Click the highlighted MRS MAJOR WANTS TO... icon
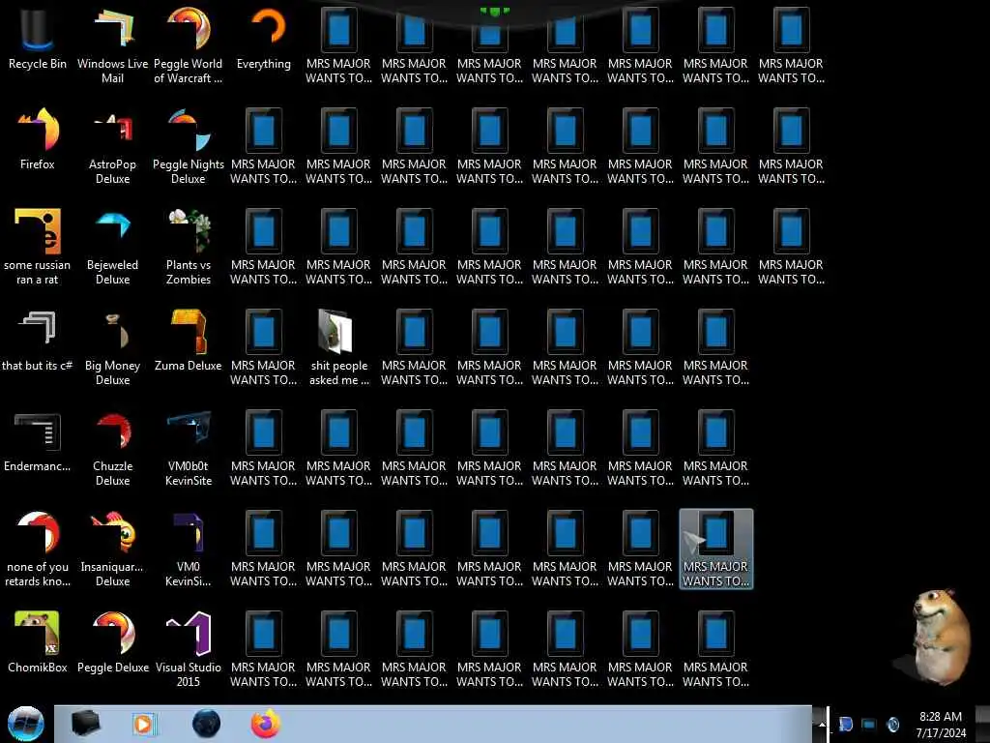990x743 pixels. 716,550
